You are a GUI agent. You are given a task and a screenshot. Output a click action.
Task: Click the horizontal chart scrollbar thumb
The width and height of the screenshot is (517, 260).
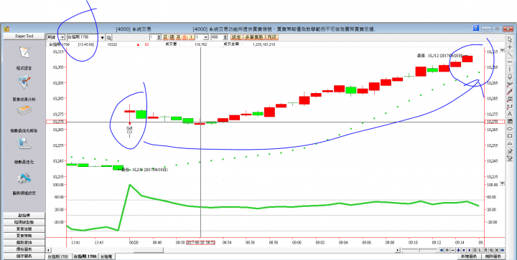coord(149,250)
